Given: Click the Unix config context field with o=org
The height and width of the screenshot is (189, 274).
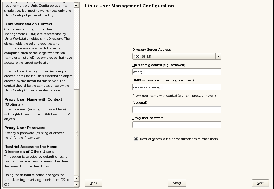Looking at the screenshot, I should [177, 72].
